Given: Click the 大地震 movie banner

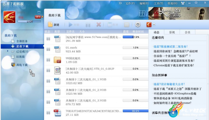Looking at the screenshot, I should 179,13.
